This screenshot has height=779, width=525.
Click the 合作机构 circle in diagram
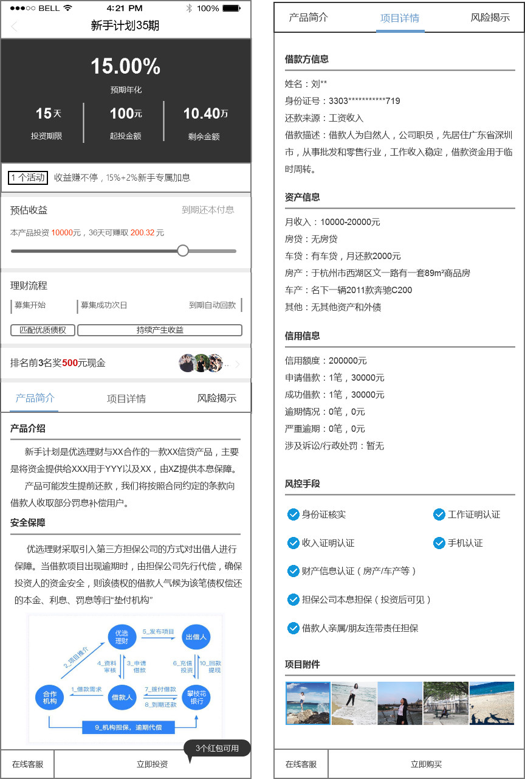click(x=50, y=698)
